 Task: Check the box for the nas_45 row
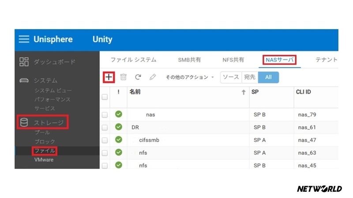click(105, 166)
